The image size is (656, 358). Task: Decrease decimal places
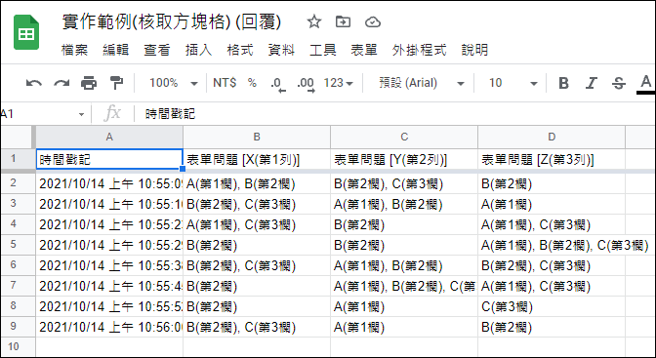[278, 84]
